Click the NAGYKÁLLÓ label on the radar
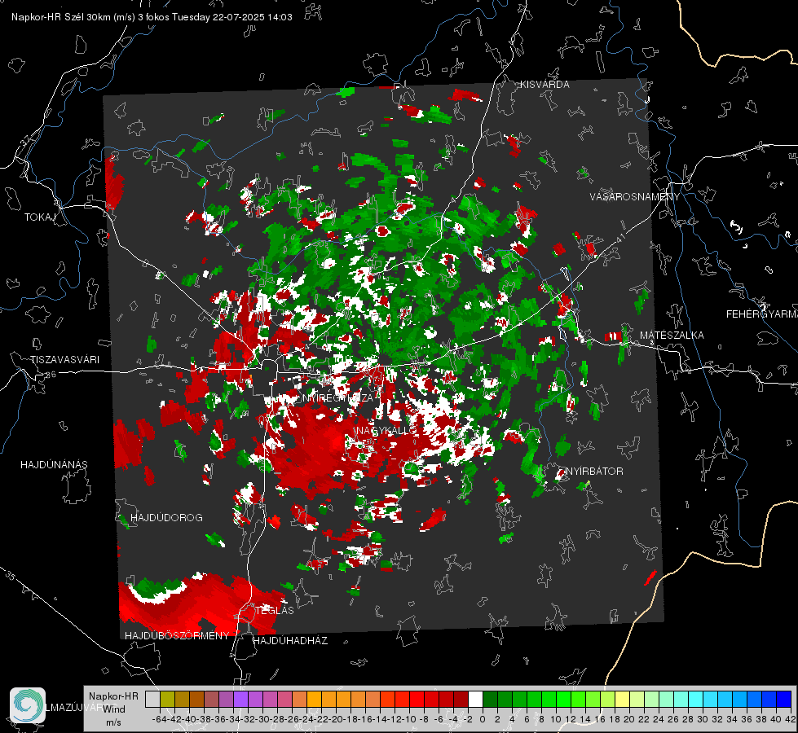The height and width of the screenshot is (733, 798). pos(386,431)
